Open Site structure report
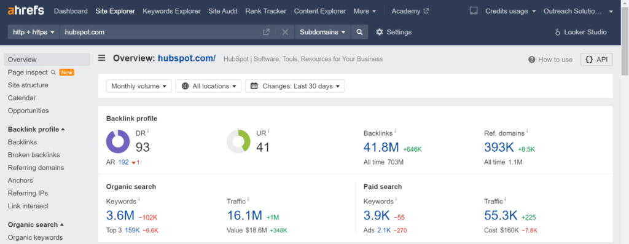Image resolution: width=629 pixels, height=244 pixels. click(x=28, y=85)
